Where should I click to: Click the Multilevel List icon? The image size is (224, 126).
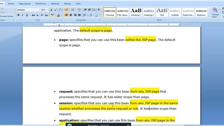tap(79, 10)
